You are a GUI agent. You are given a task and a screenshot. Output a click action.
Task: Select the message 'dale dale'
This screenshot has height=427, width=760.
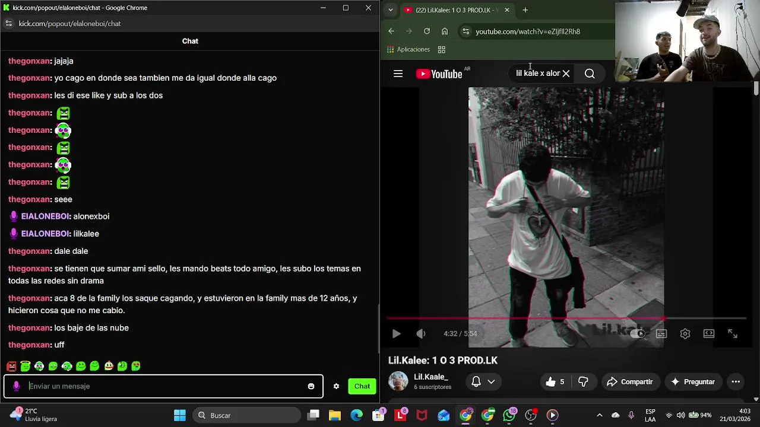point(71,251)
